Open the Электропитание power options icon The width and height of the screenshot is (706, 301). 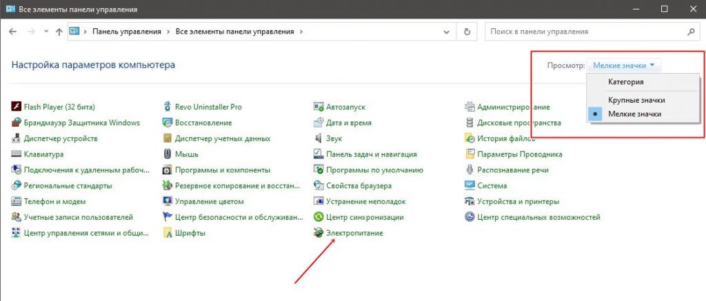click(319, 233)
